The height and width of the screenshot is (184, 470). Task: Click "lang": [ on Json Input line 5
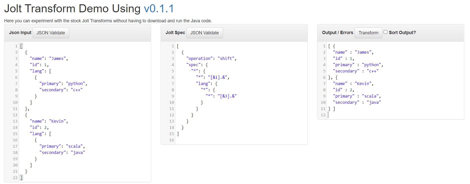pyautogui.click(x=41, y=71)
